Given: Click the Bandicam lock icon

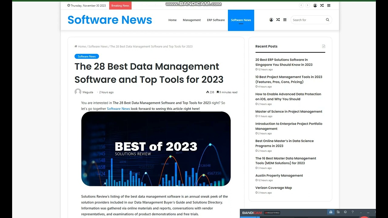Looking at the screenshot, I should click(x=331, y=212).
